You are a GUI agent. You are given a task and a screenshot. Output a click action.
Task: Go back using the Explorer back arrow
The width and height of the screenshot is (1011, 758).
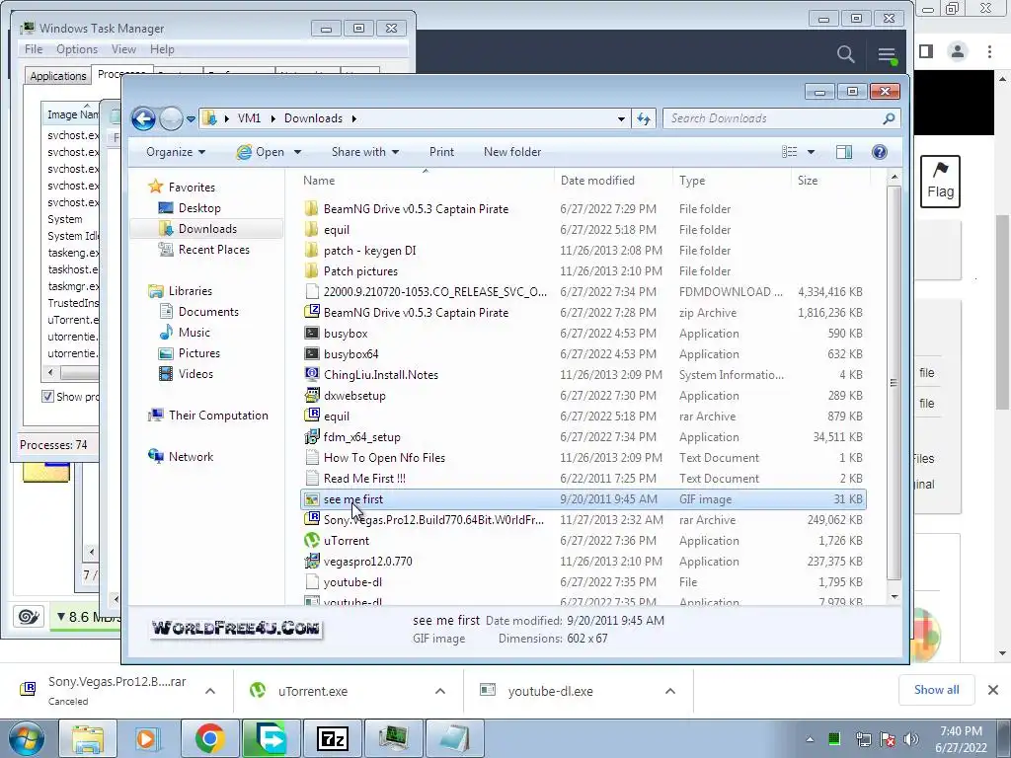pos(143,118)
